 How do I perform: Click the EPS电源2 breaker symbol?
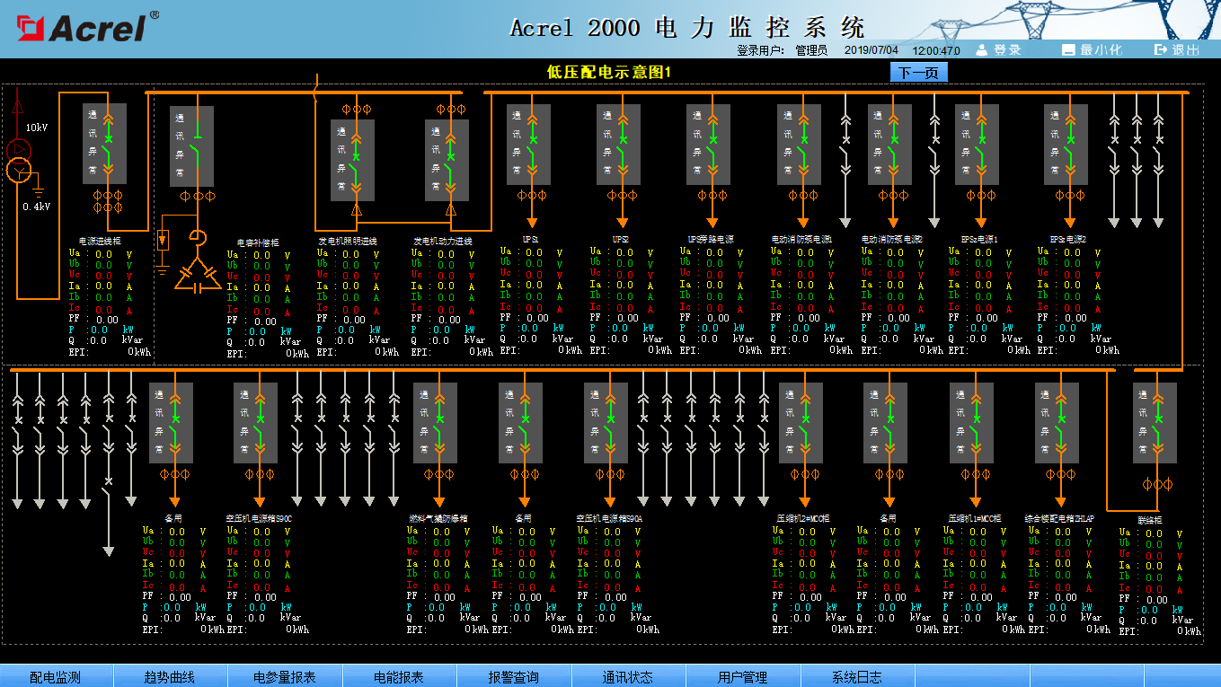pyautogui.click(x=1066, y=145)
